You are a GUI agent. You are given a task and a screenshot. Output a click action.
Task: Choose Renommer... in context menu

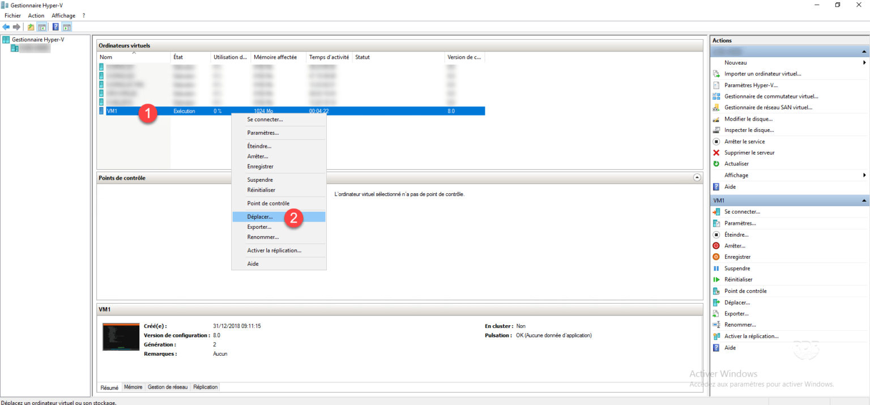(279, 237)
